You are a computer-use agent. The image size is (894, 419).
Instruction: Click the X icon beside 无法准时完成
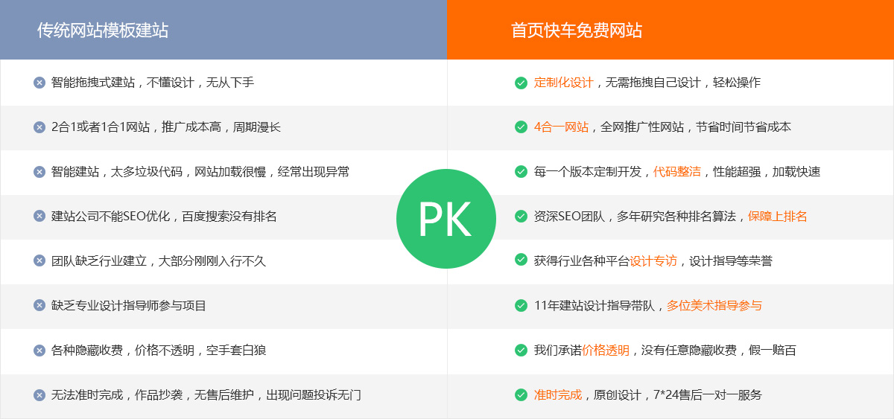(39, 395)
